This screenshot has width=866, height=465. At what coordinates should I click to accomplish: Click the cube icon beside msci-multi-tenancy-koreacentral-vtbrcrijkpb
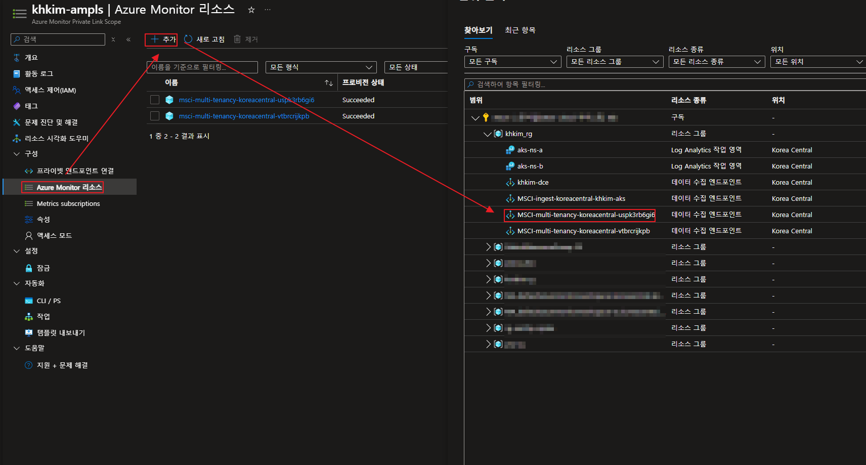click(x=169, y=116)
